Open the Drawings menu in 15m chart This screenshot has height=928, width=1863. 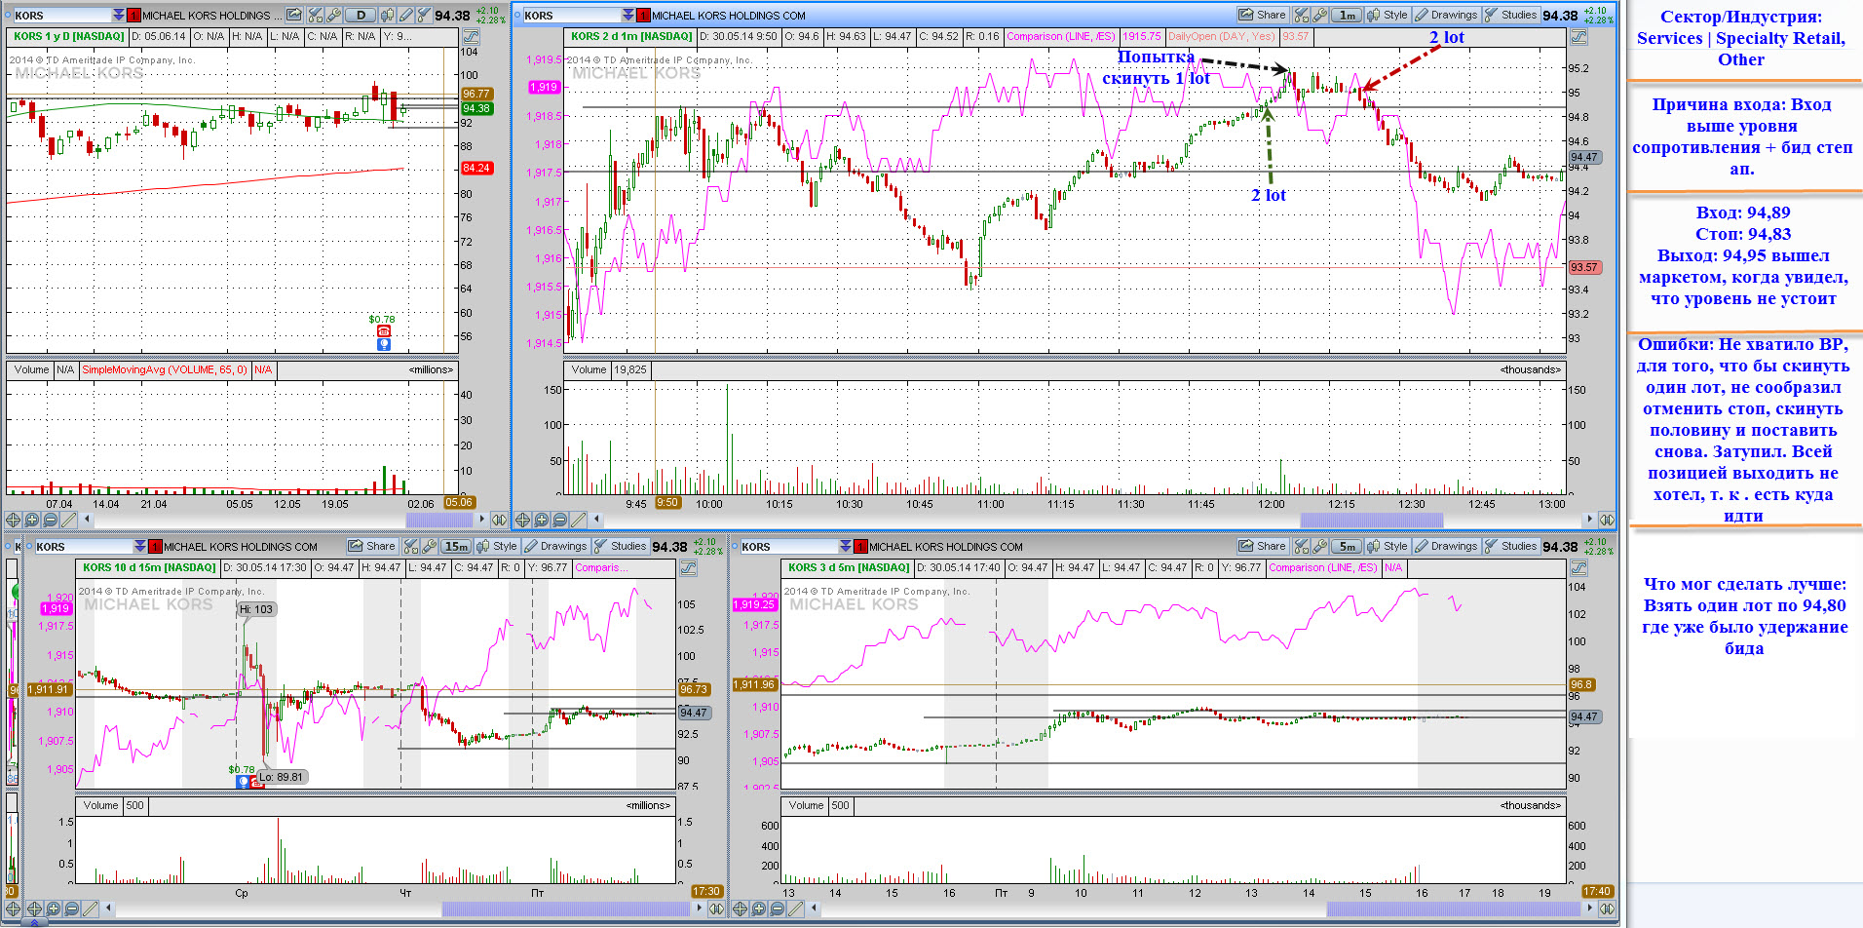[555, 546]
